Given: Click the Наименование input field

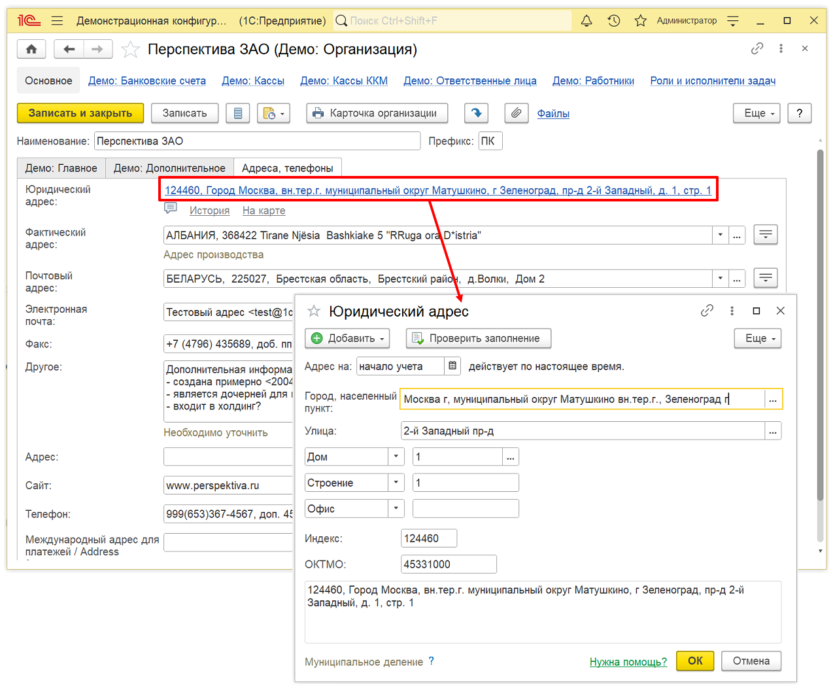Looking at the screenshot, I should [x=257, y=141].
